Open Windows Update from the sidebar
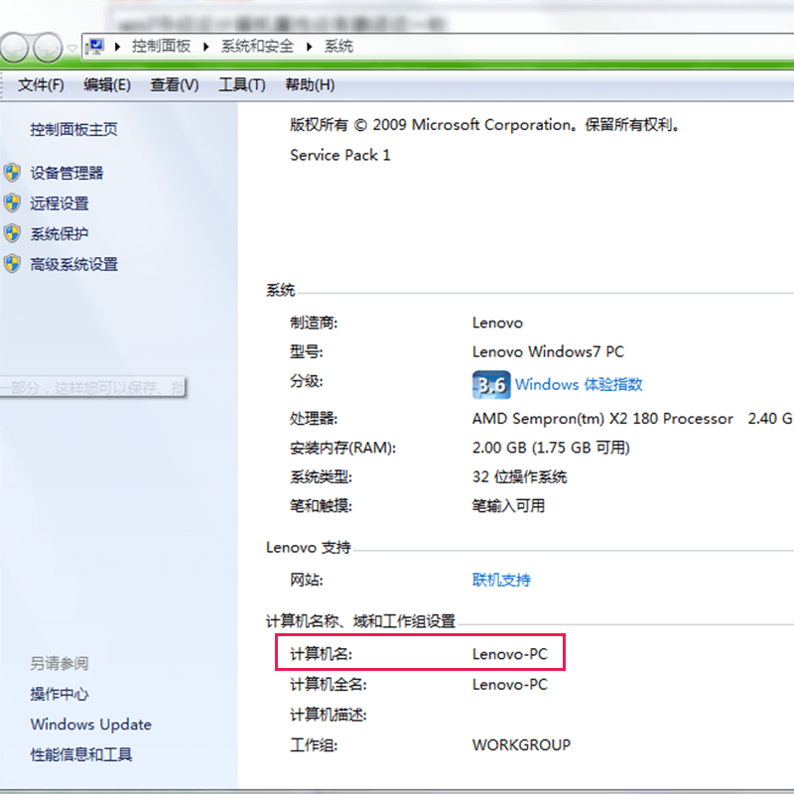794x794 pixels. coord(90,725)
